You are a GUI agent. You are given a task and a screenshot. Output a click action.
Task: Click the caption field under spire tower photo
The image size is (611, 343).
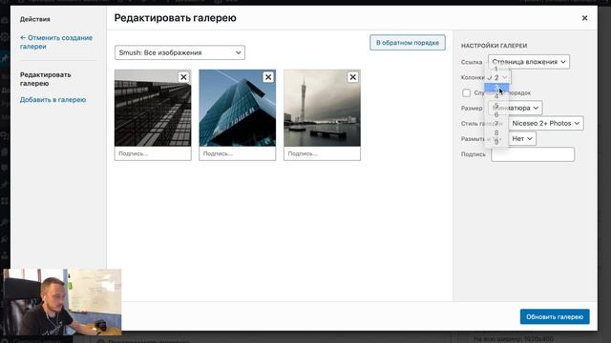[322, 153]
